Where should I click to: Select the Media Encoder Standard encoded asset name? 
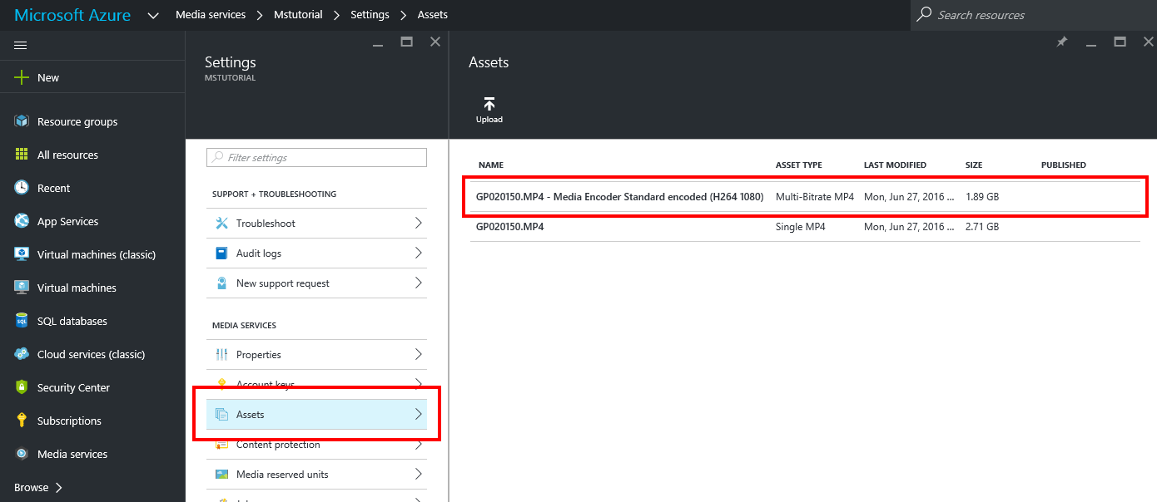(x=620, y=196)
